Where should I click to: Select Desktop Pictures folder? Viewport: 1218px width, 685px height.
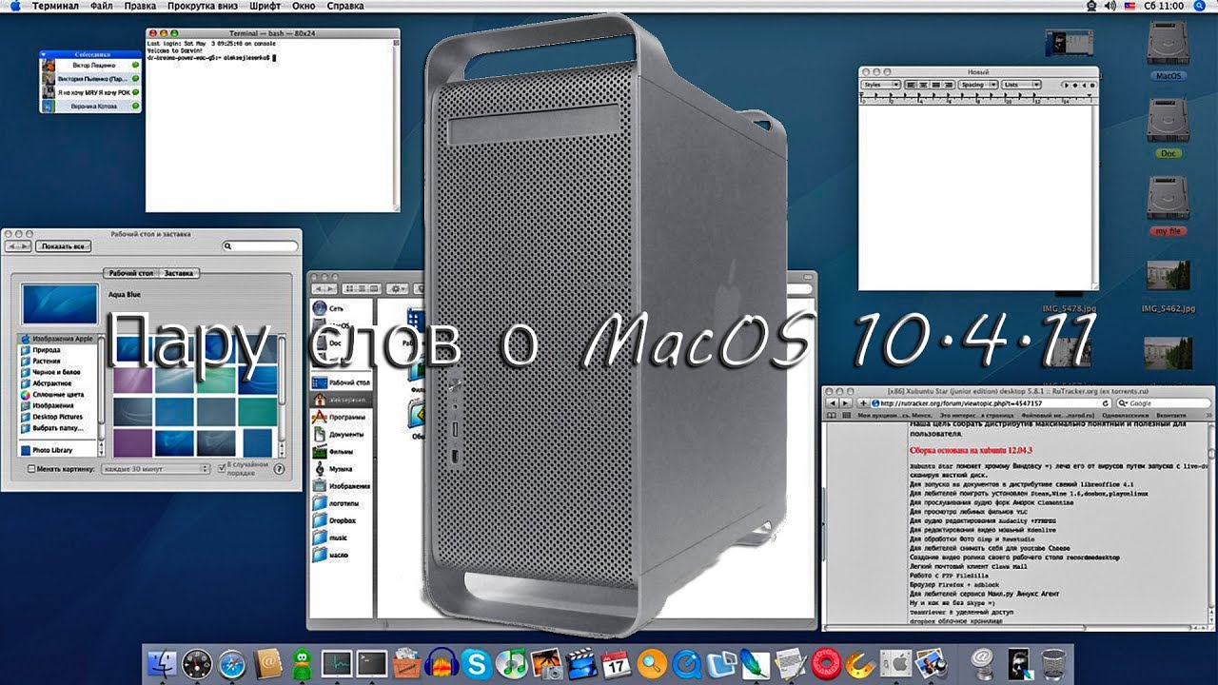pos(57,417)
